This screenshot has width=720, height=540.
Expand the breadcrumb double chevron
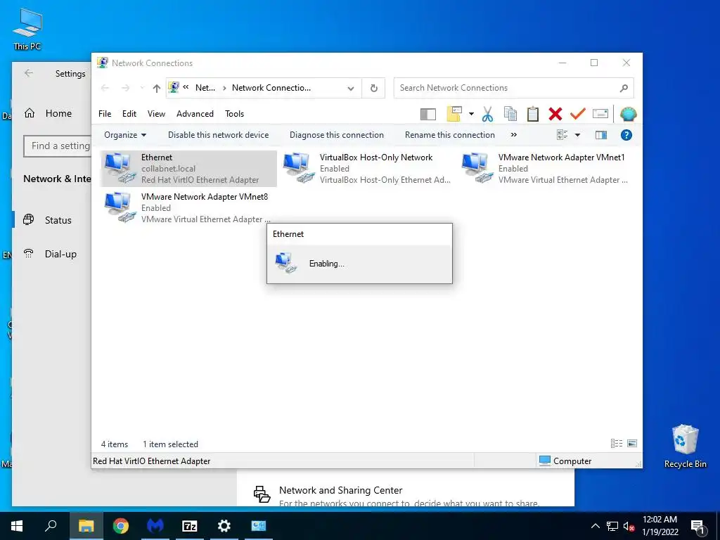point(186,87)
